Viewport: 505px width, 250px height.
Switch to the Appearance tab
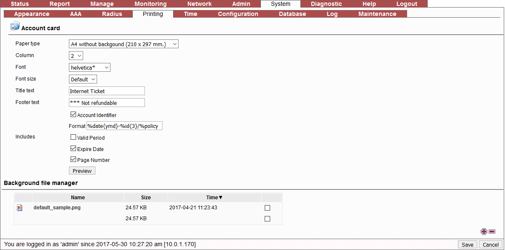tap(32, 14)
